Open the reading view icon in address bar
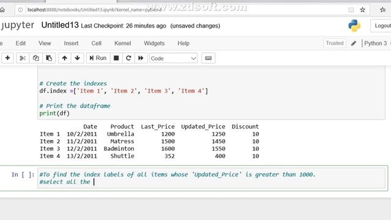 click(351, 10)
